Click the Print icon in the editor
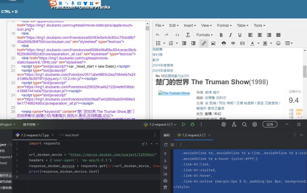This screenshot has width=307, height=193. [x=223, y=43]
